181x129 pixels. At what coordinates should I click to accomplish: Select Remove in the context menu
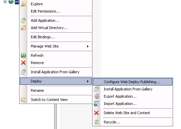click(x=56, y=63)
